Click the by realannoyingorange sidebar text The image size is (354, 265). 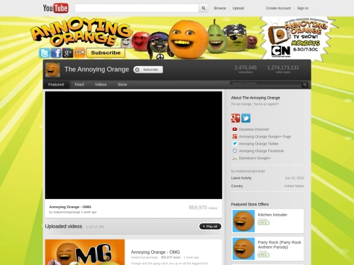pyautogui.click(x=248, y=171)
